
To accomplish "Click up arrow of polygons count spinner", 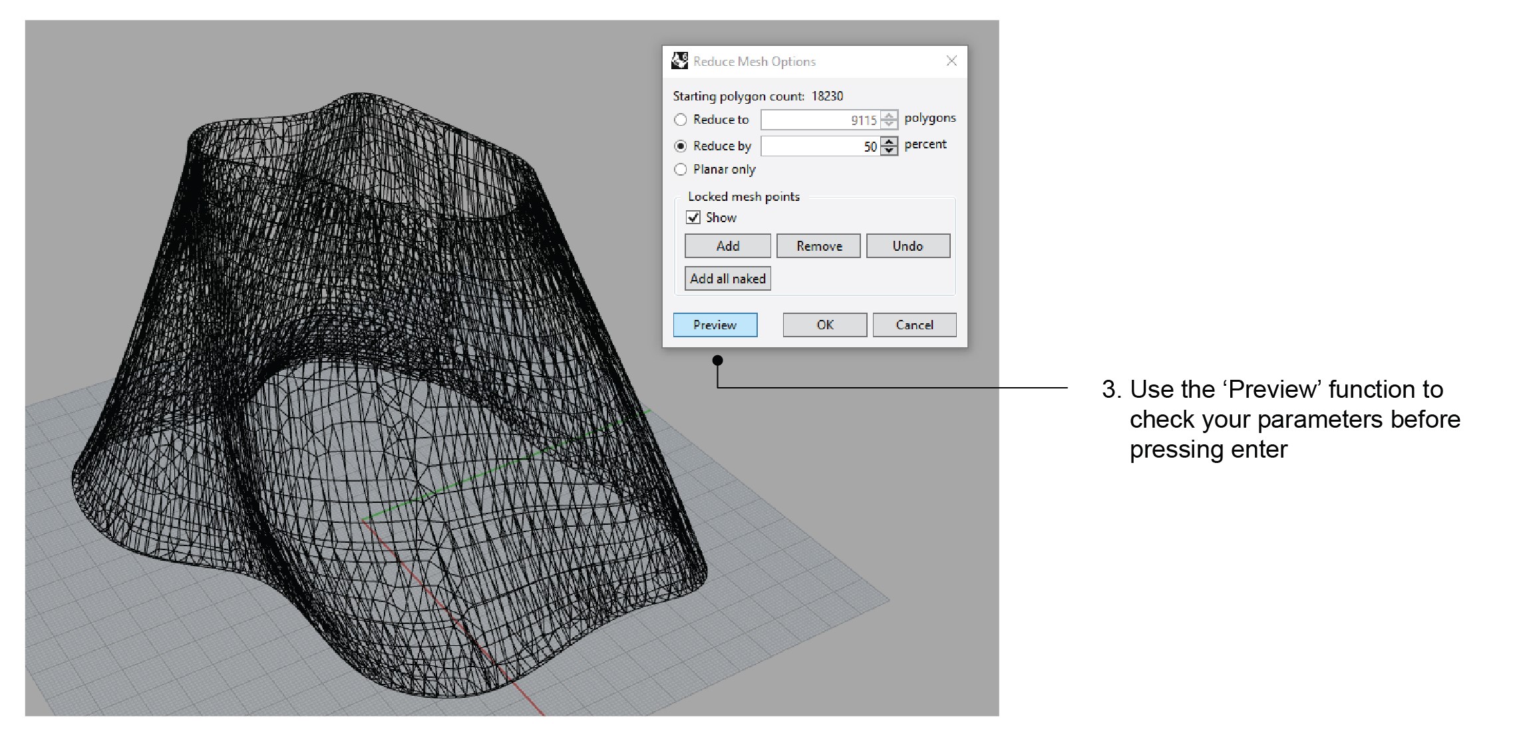I will pyautogui.click(x=889, y=116).
